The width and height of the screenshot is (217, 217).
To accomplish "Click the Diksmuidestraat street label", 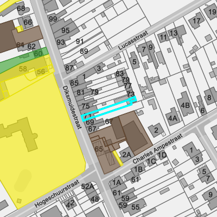I will click(72, 107).
